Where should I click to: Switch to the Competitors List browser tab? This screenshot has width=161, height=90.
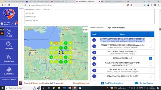coord(113,1)
